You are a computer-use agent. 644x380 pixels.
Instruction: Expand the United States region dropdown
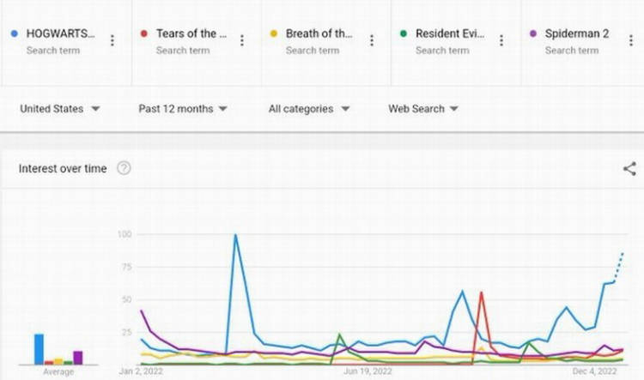(60, 109)
